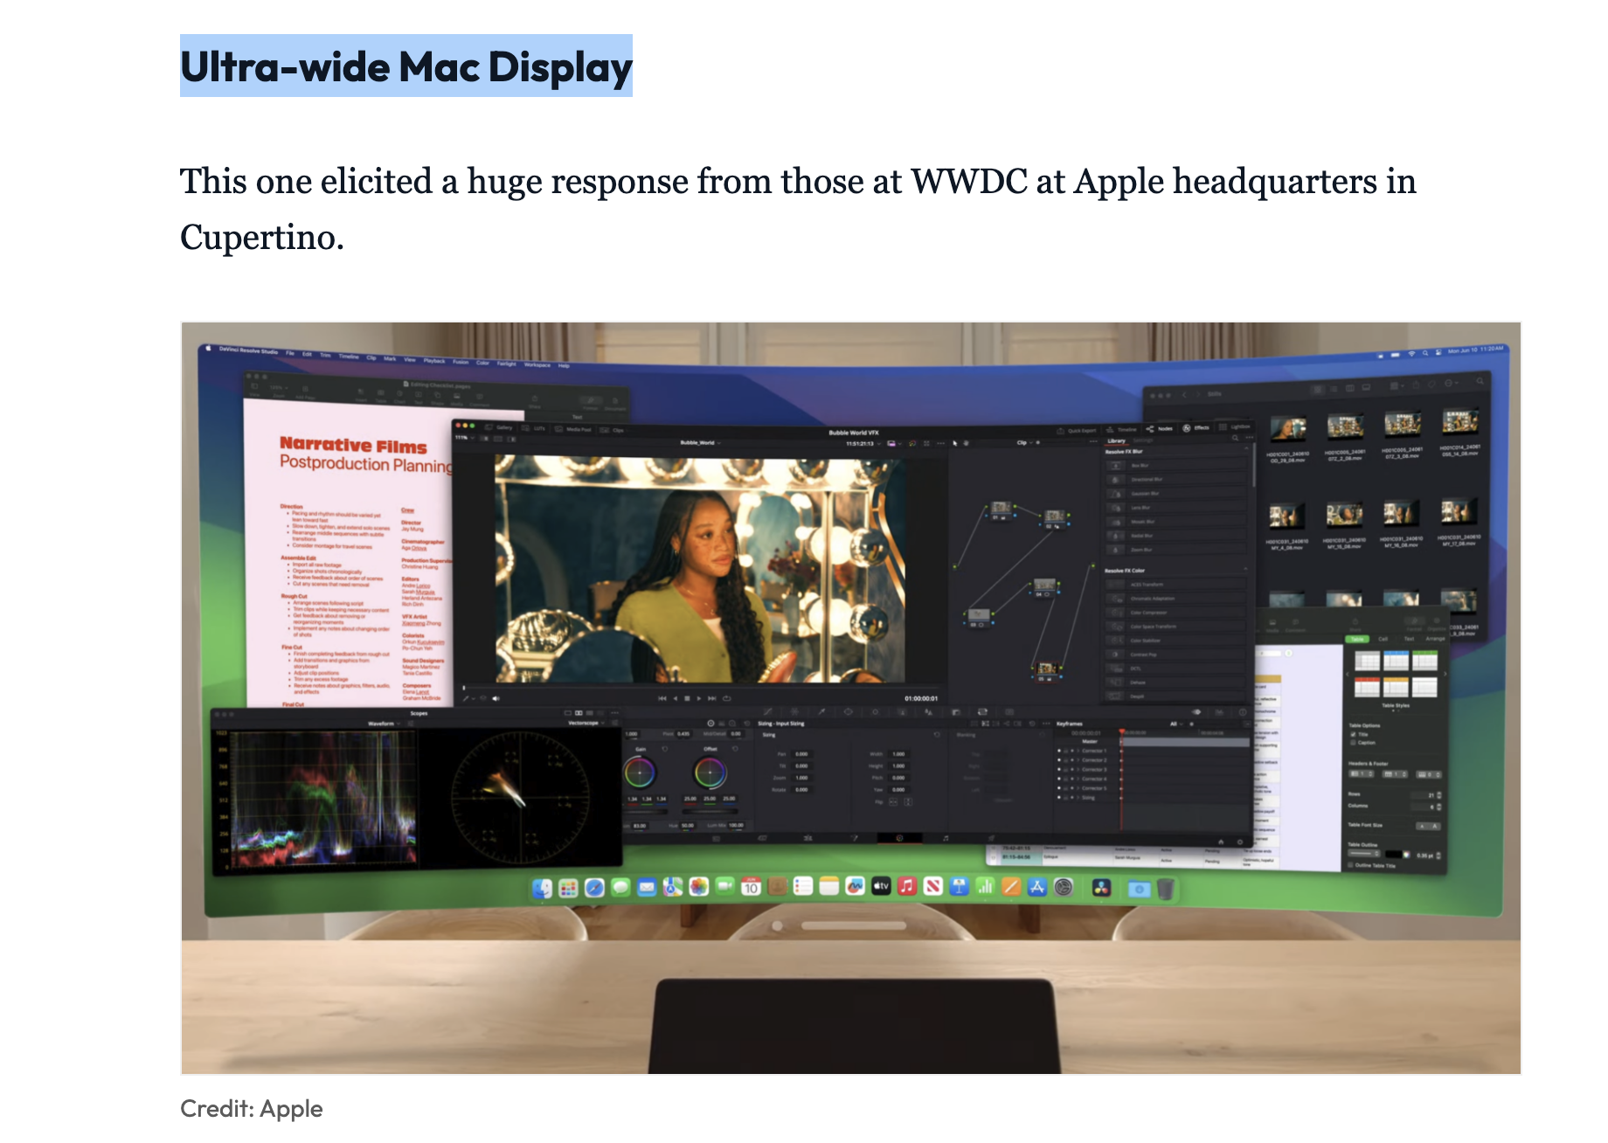Click the DaVinci Resolve dock icon
Image resolution: width=1608 pixels, height=1143 pixels.
1101,888
